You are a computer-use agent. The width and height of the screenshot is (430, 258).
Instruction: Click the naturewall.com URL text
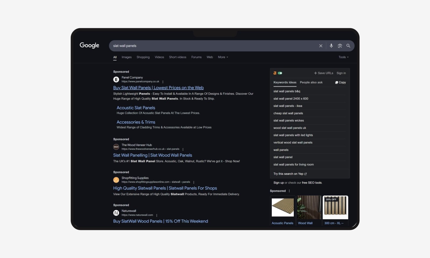[x=137, y=215]
